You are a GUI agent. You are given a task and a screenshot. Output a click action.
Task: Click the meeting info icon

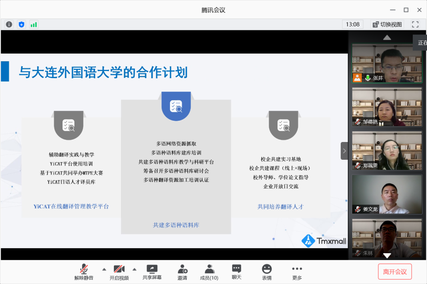click(9, 24)
